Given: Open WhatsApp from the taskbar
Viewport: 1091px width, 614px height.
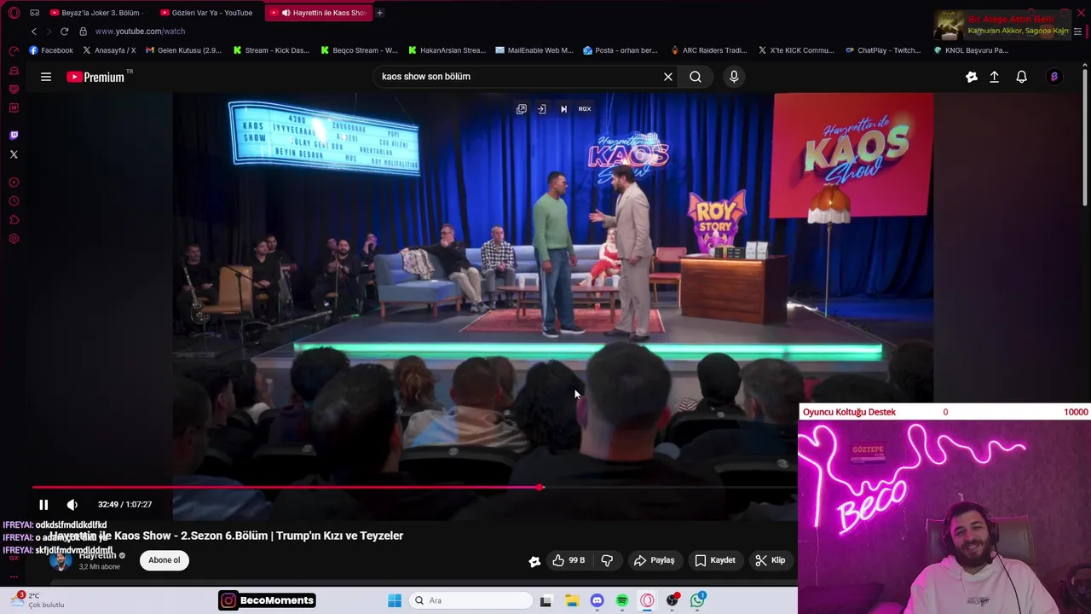Looking at the screenshot, I should click(x=698, y=600).
